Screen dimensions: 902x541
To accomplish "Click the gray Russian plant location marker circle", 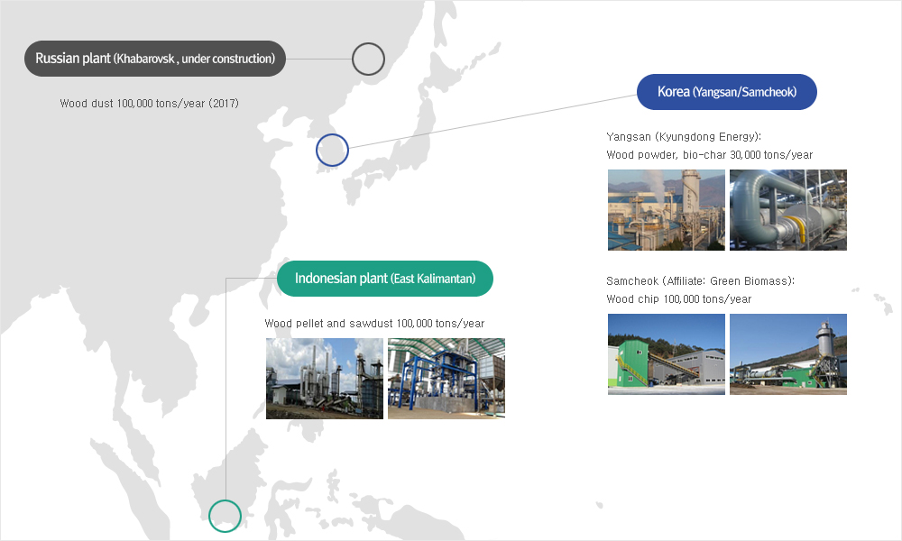I will [x=368, y=60].
